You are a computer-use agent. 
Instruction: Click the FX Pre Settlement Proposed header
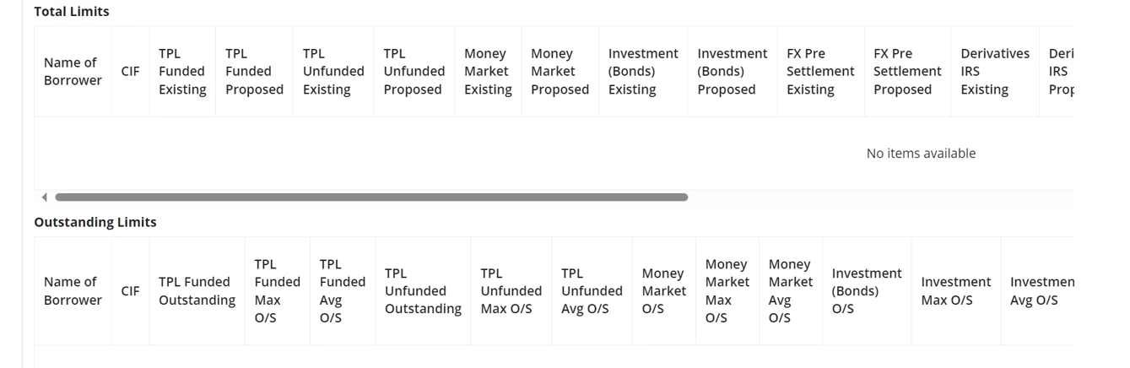click(907, 72)
